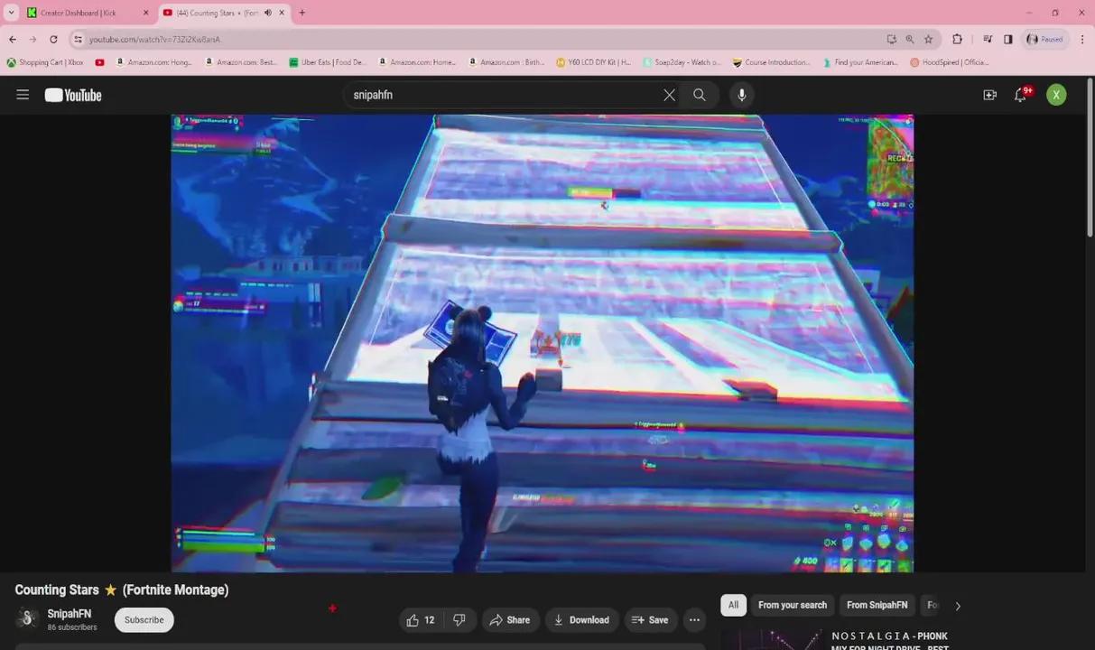Open the green account avatar menu
1095x650 pixels.
click(1056, 95)
